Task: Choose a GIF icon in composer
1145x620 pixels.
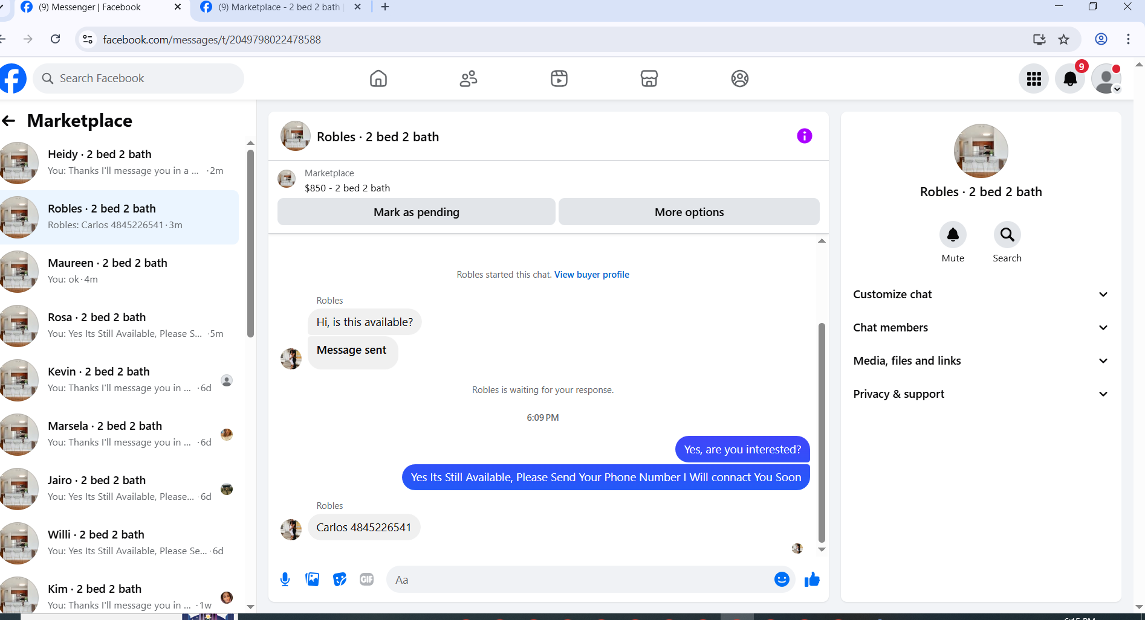Action: point(367,580)
